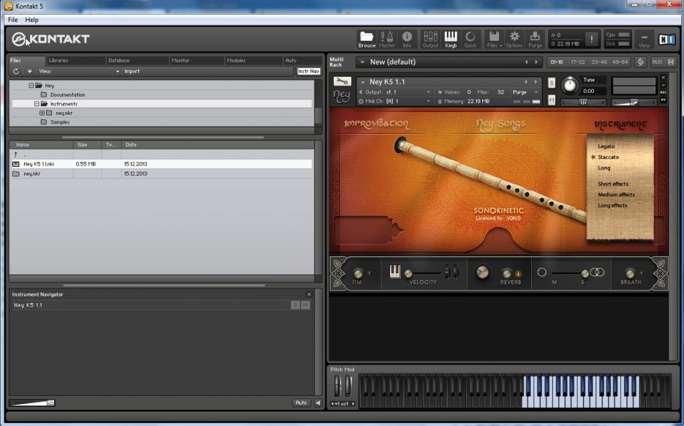Expand the ney.nkr tree node

(42, 113)
